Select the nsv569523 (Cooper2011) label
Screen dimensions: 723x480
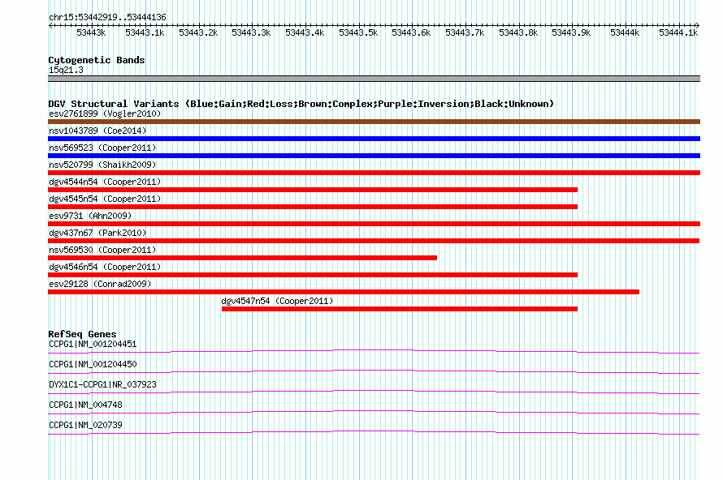click(102, 148)
